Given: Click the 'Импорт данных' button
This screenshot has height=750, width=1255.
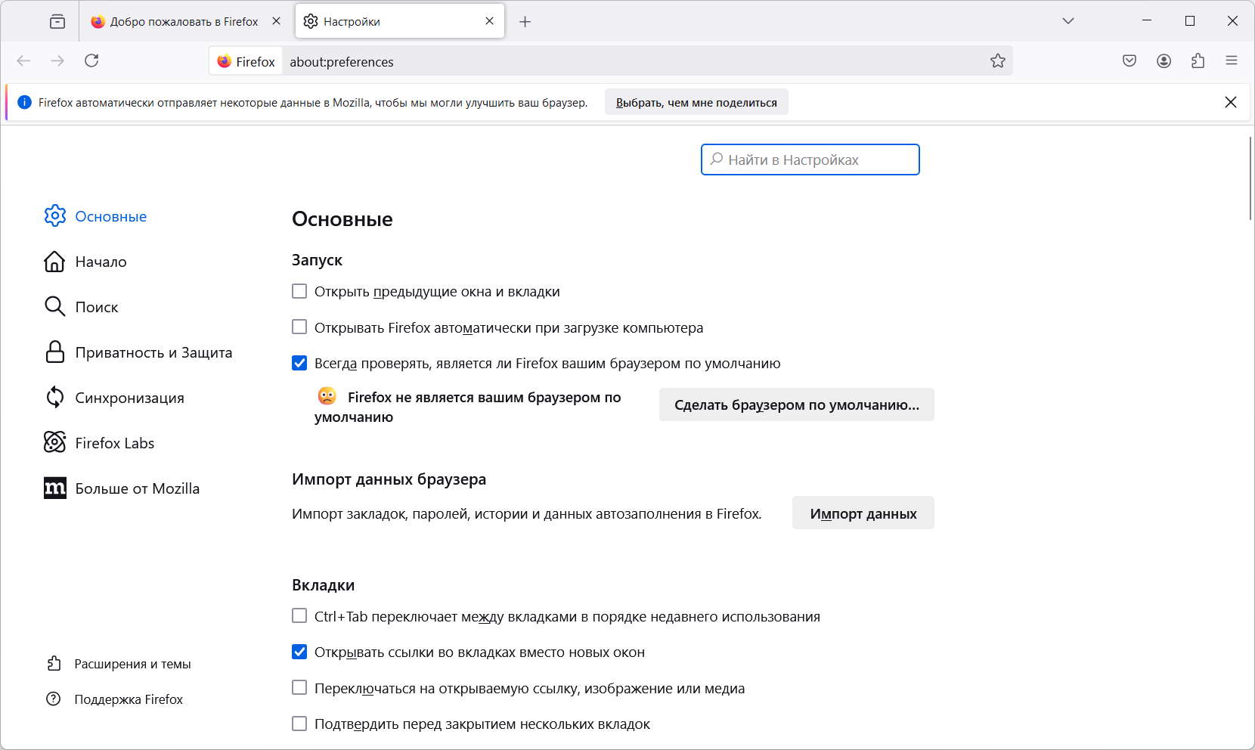Looking at the screenshot, I should (863, 513).
